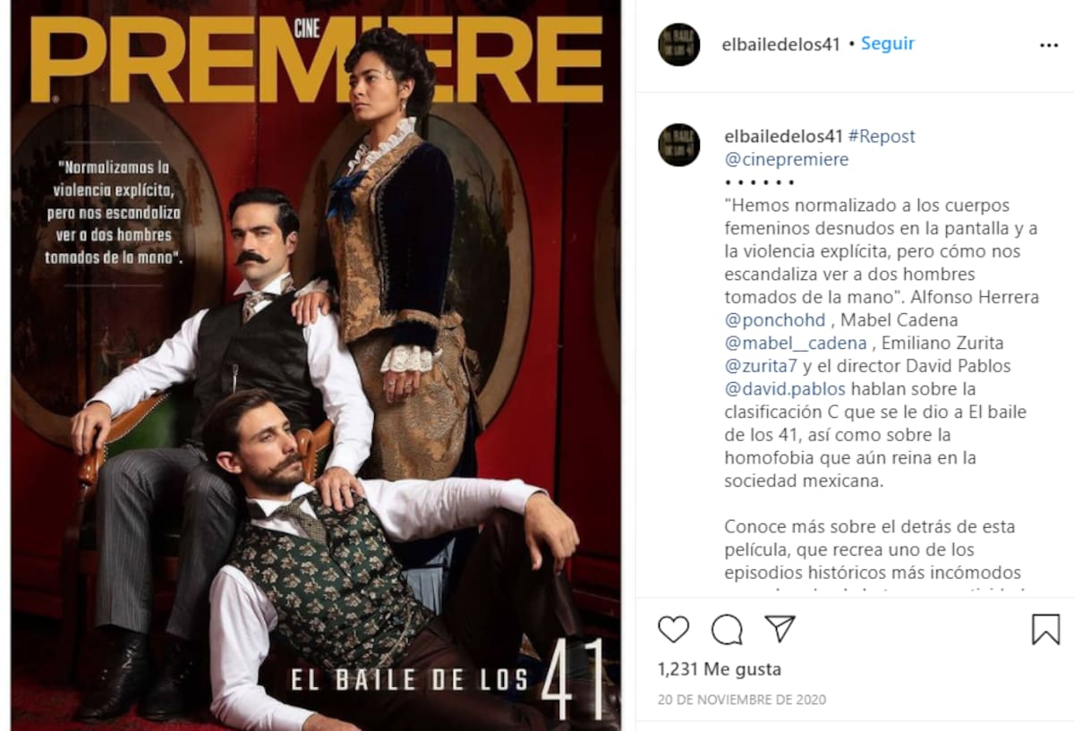Open the @cinepremiere mention
The height and width of the screenshot is (731, 1074).
[x=786, y=160]
